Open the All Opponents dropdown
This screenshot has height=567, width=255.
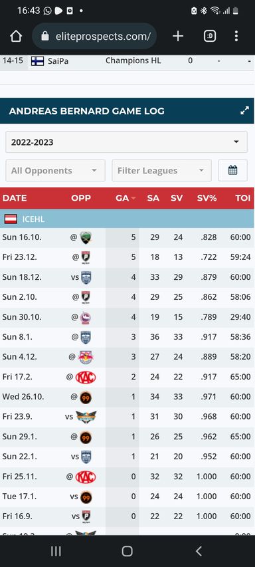[x=55, y=170]
